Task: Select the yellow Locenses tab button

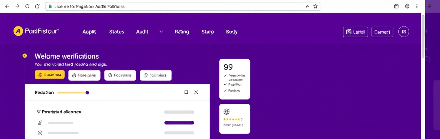Action: pyautogui.click(x=50, y=75)
